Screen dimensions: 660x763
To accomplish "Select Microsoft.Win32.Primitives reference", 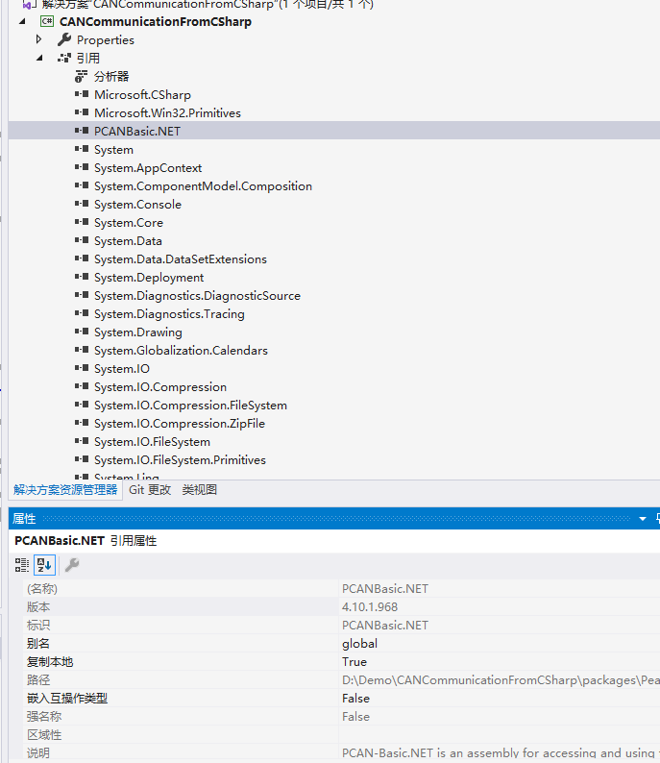I will (x=168, y=112).
